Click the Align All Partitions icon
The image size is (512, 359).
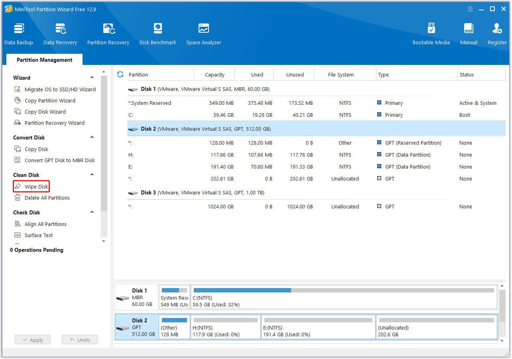pos(18,224)
